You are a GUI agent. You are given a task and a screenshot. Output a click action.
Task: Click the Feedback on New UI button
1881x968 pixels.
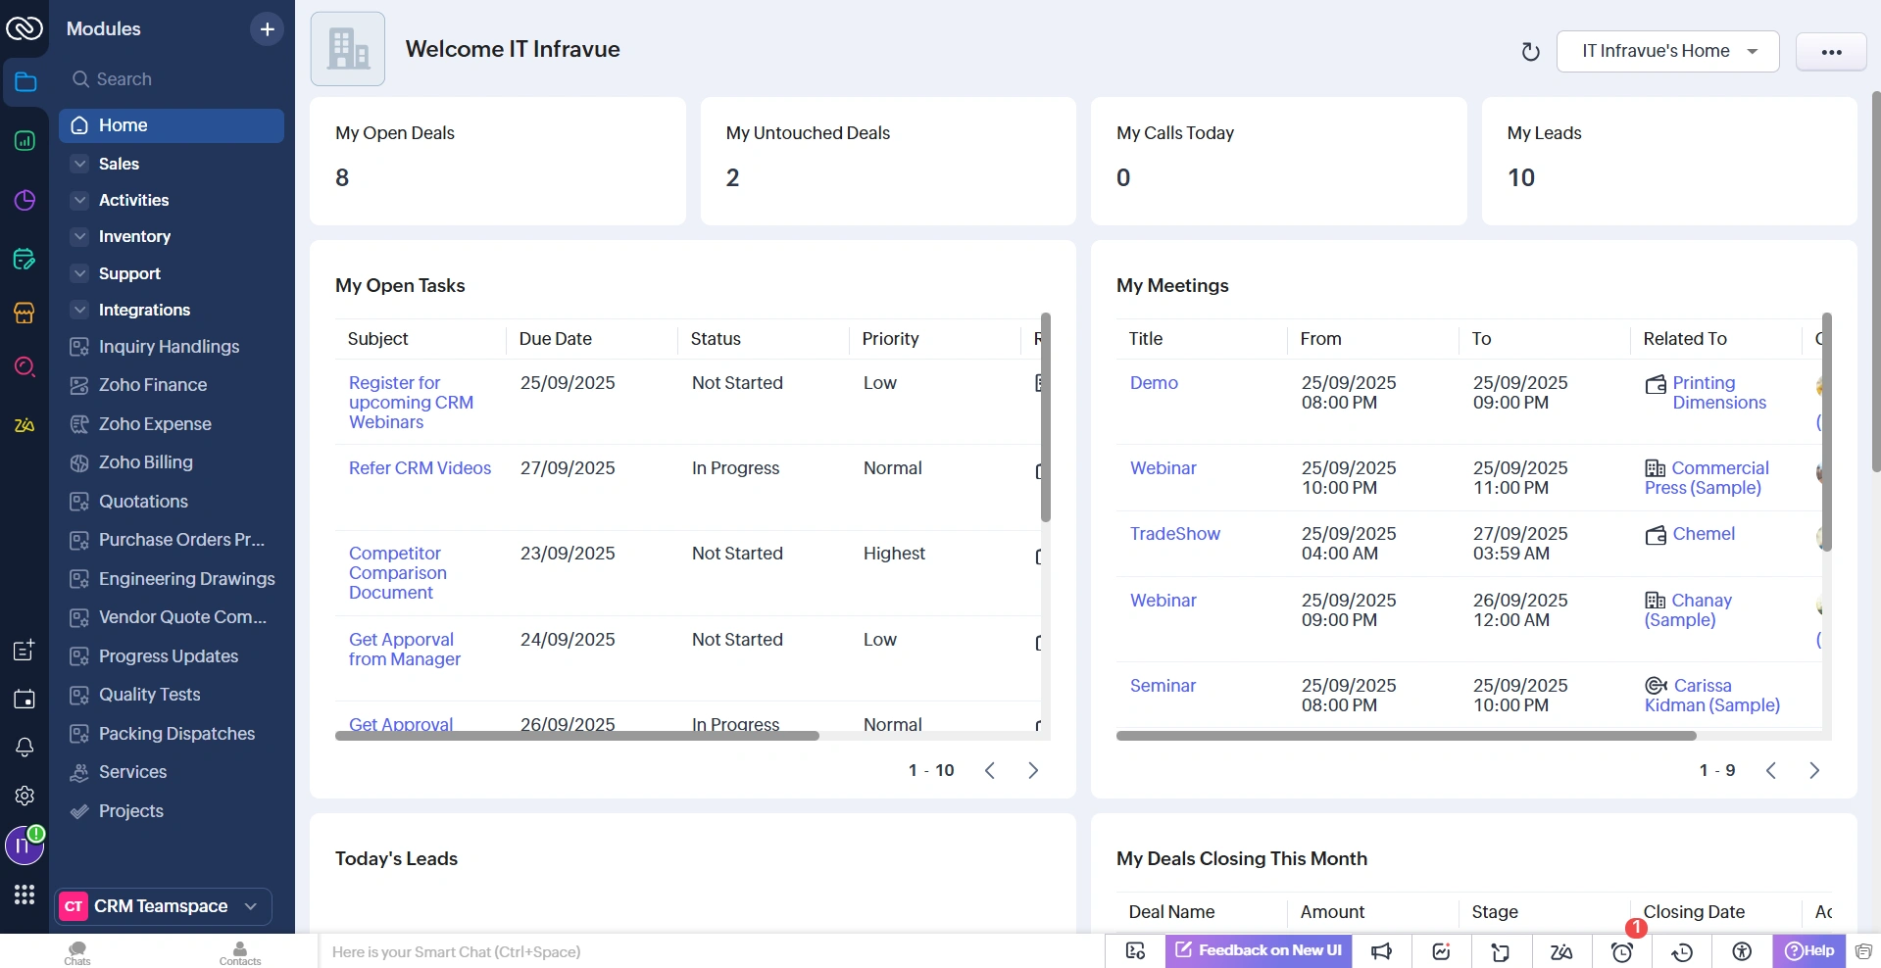(1258, 951)
